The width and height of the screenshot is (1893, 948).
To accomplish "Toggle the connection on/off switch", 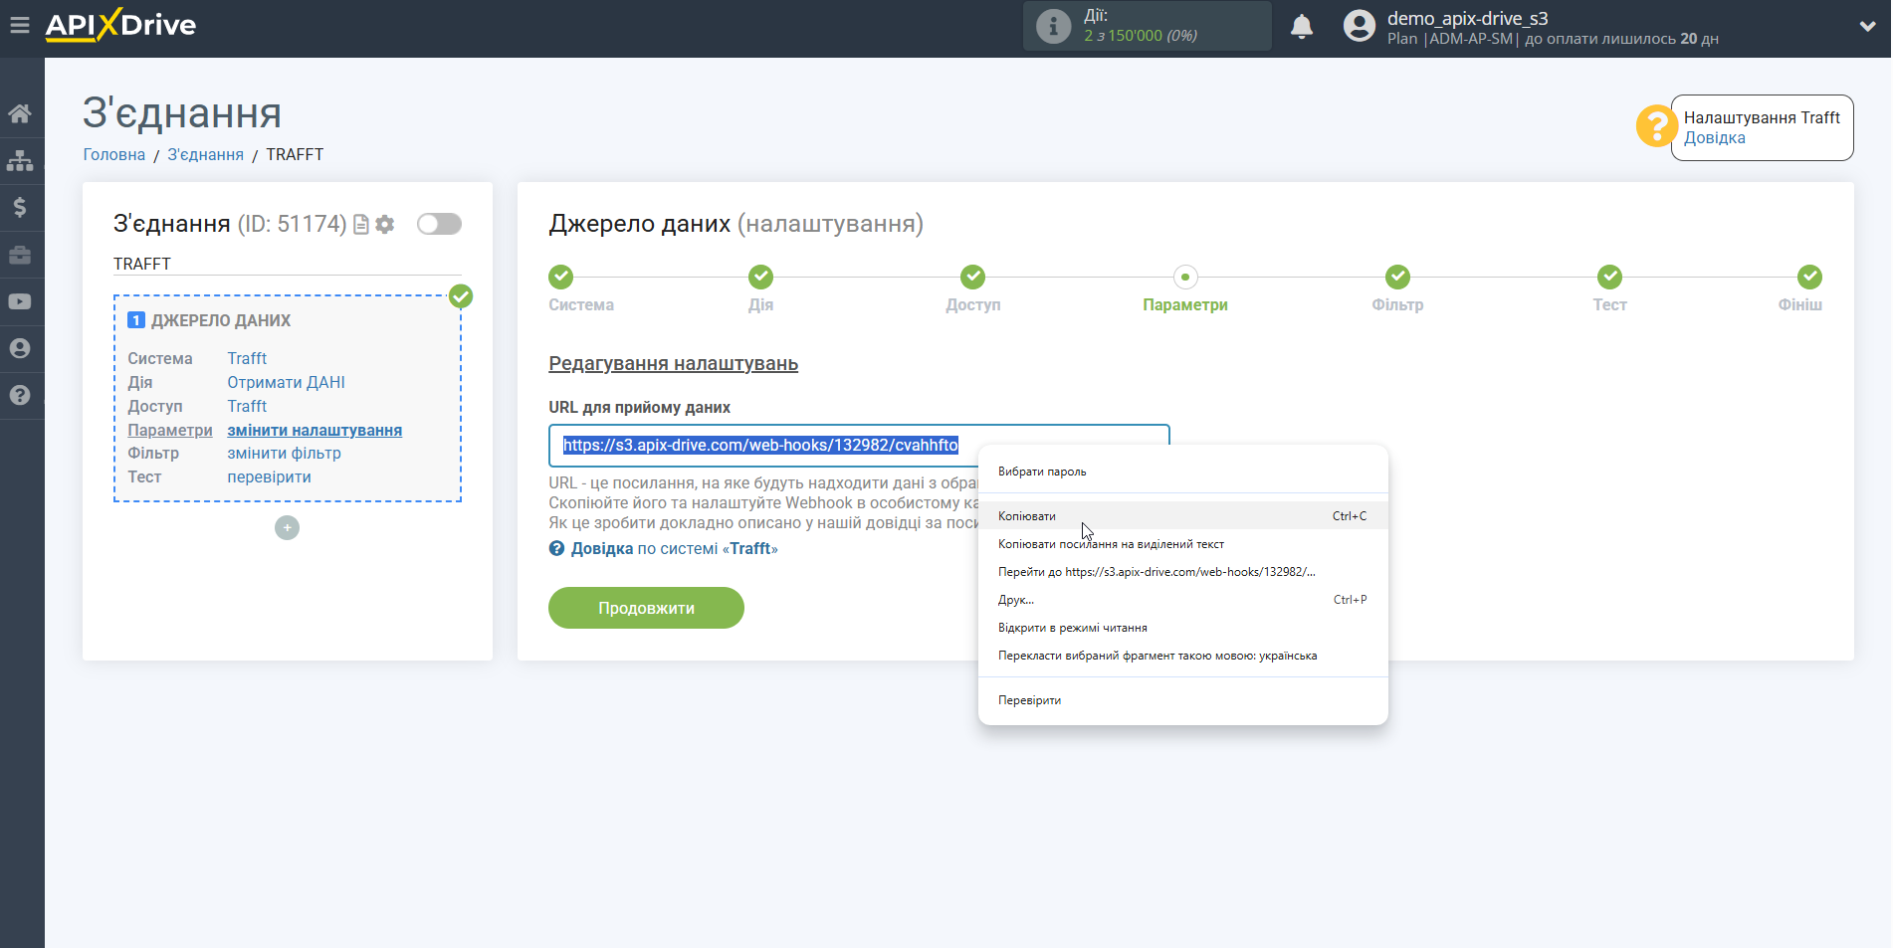I will click(439, 224).
